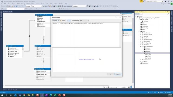Select the Perspectives folder

[x=145, y=26]
